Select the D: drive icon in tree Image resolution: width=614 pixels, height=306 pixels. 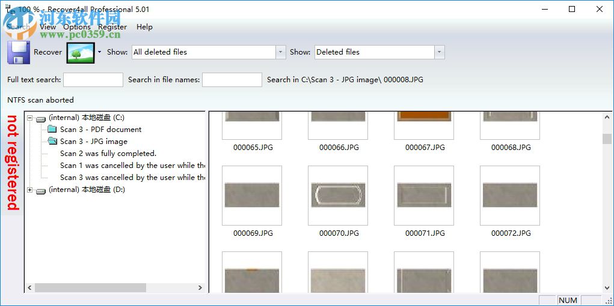pos(41,191)
